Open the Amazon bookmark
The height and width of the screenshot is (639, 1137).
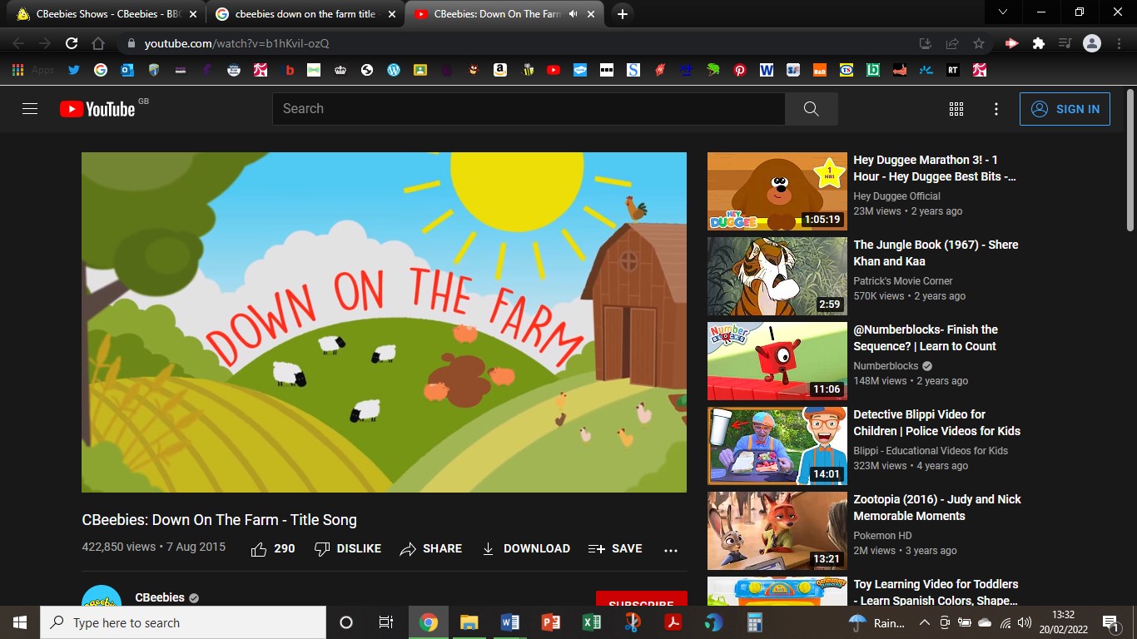(500, 70)
